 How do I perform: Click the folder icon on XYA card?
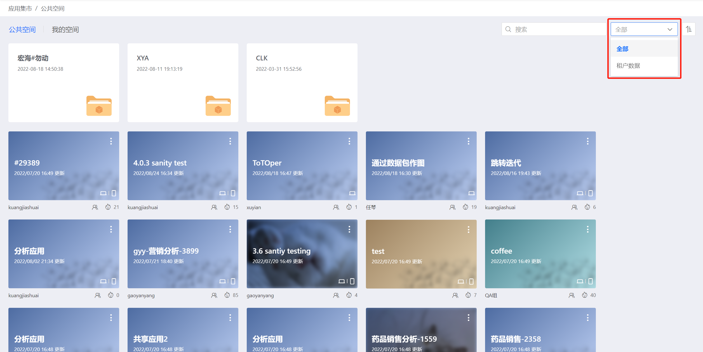[218, 106]
